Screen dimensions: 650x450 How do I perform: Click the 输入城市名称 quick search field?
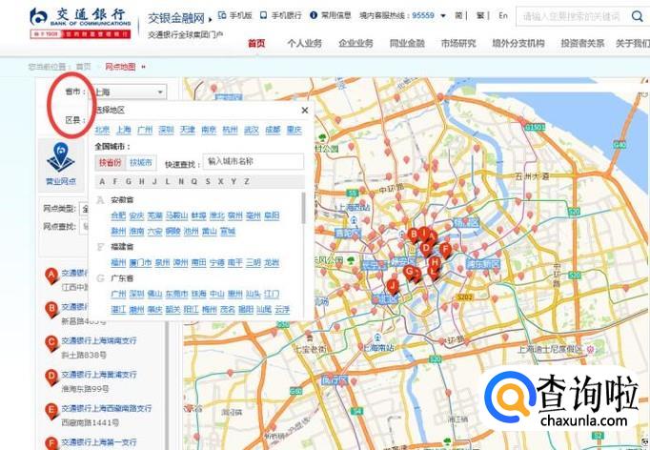254,161
